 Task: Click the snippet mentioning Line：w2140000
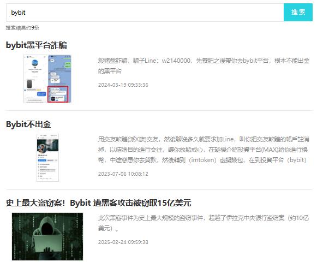(x=204, y=65)
